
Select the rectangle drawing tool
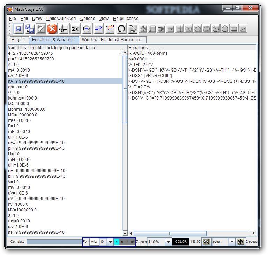234,29
